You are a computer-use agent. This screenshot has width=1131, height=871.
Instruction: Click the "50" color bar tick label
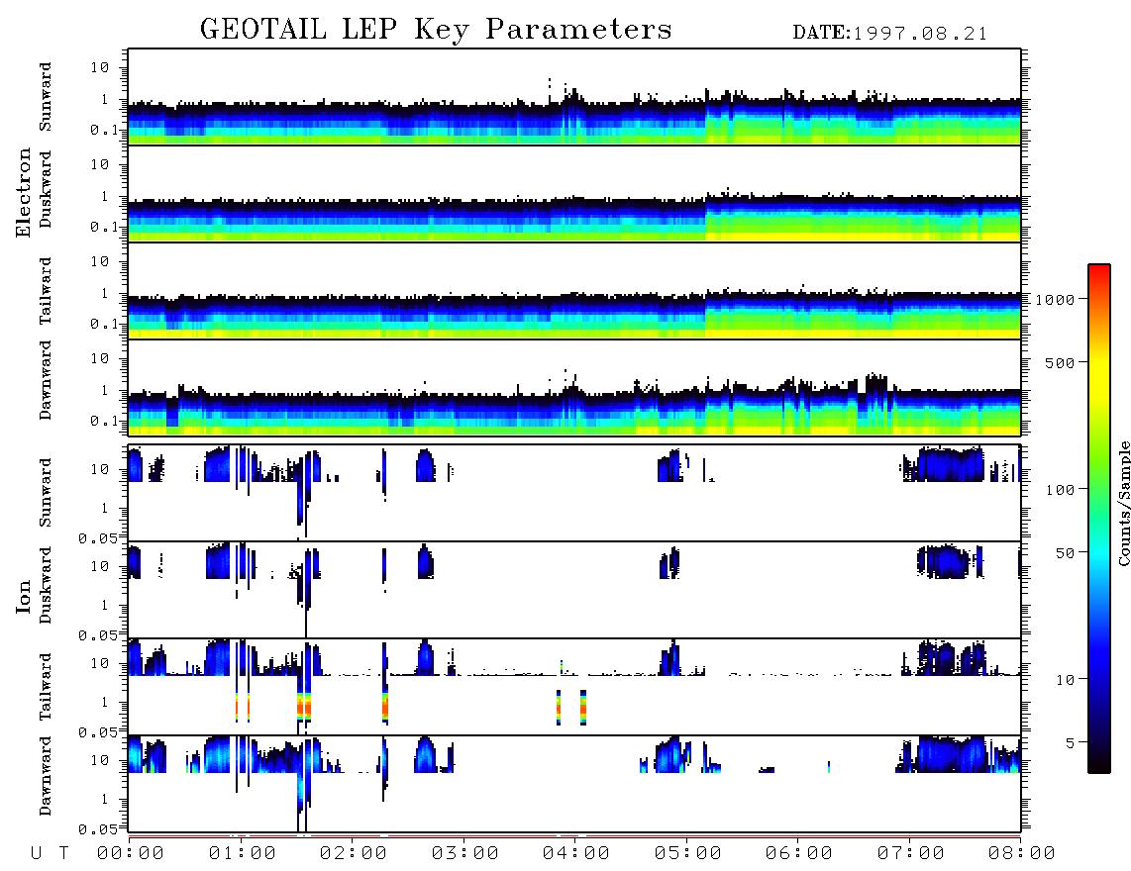click(x=1065, y=553)
